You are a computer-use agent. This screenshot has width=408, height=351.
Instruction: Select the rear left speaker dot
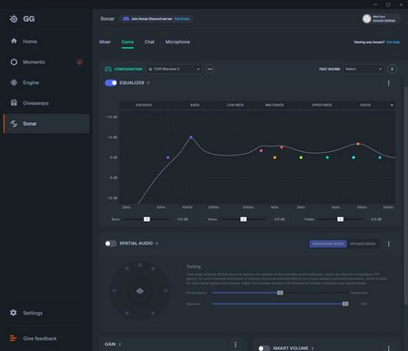tap(127, 313)
